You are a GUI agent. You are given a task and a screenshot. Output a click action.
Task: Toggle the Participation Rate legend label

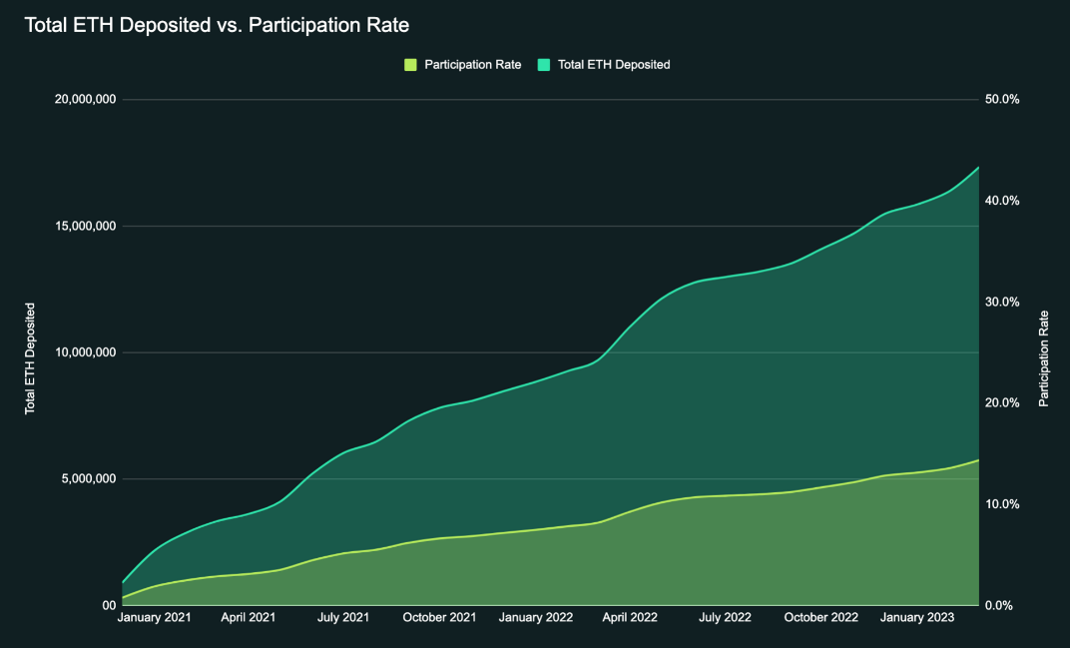click(472, 65)
